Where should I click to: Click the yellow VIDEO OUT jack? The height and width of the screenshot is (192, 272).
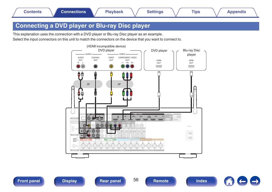[x=111, y=66]
